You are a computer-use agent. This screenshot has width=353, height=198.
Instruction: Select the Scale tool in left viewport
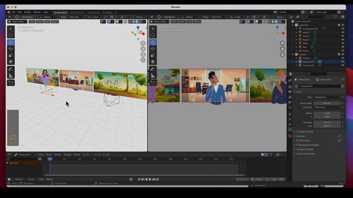pos(11,55)
